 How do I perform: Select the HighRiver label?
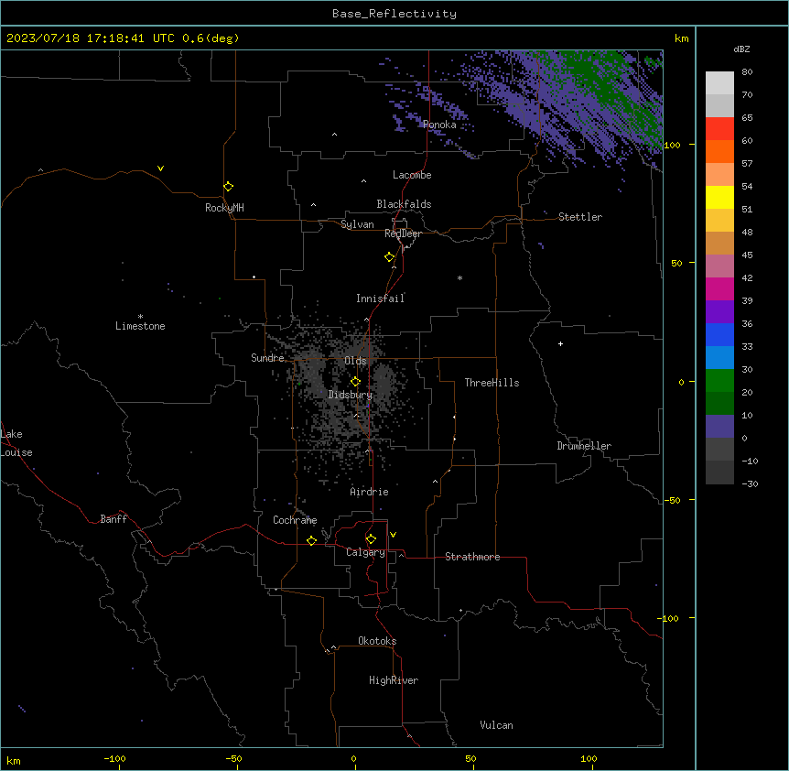click(x=394, y=680)
